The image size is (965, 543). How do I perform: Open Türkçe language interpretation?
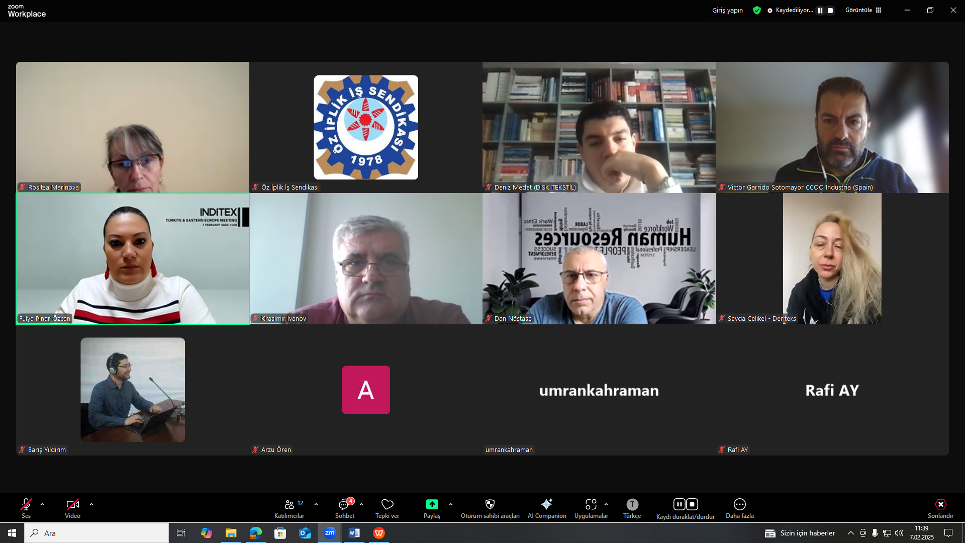coord(632,508)
